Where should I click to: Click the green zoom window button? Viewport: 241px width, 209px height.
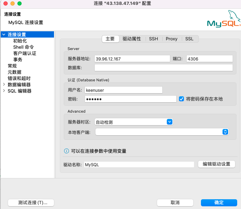(x=20, y=3)
